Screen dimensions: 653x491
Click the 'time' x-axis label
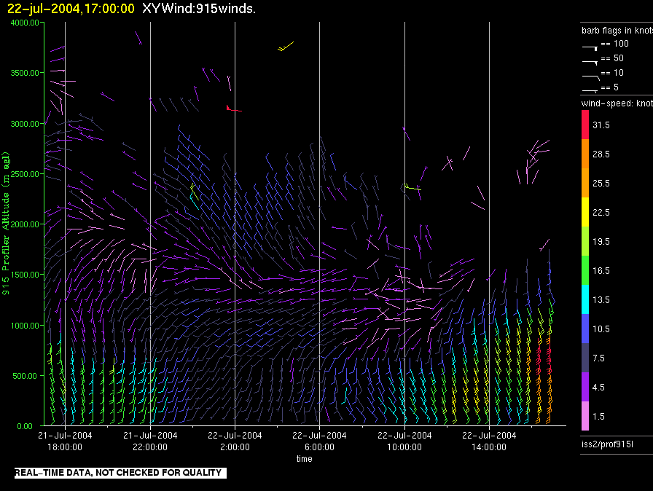tap(305, 458)
